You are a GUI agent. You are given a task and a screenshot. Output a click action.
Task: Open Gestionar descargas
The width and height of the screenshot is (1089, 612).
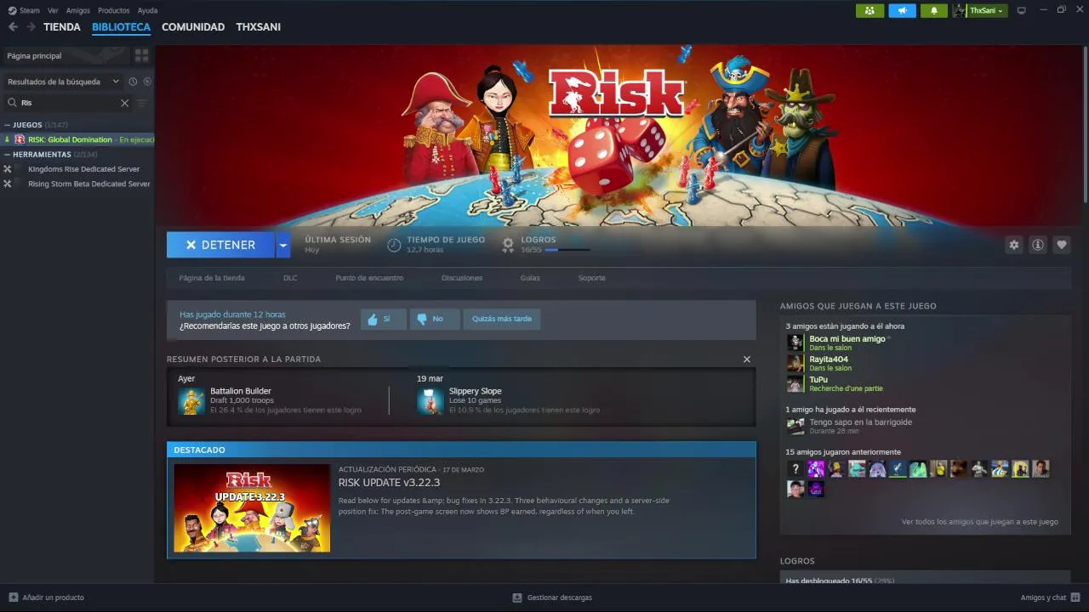(552, 598)
